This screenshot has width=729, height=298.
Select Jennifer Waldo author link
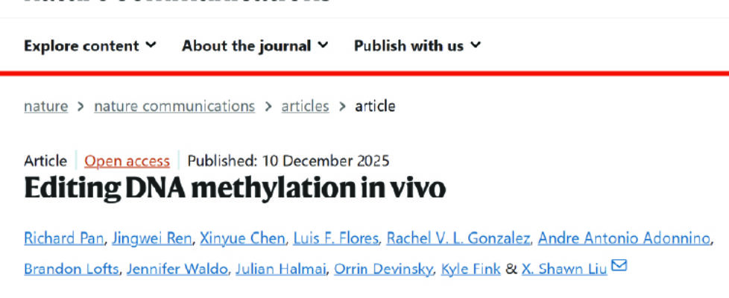[x=176, y=268]
